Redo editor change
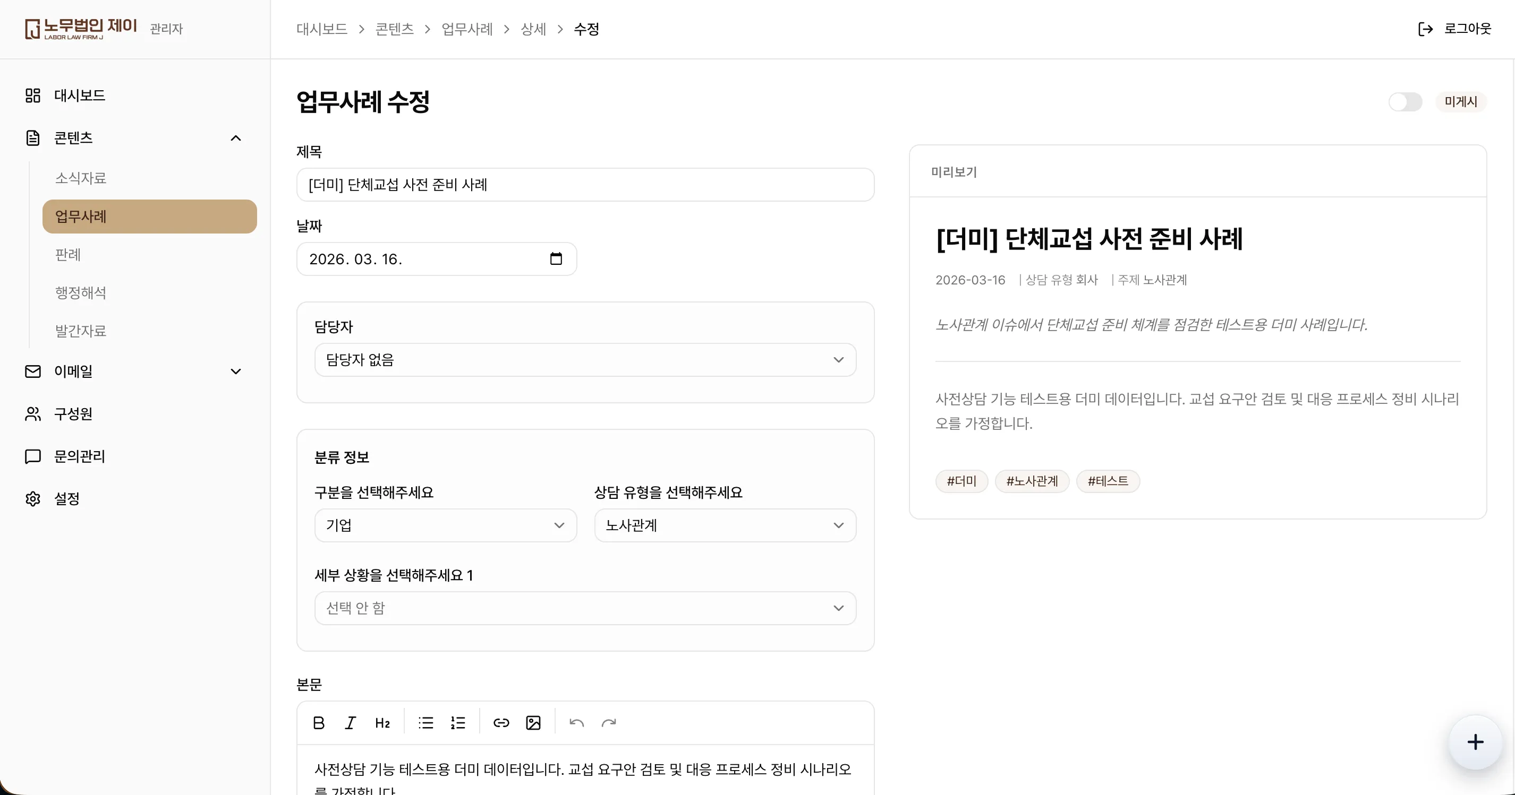The height and width of the screenshot is (795, 1515). (609, 723)
